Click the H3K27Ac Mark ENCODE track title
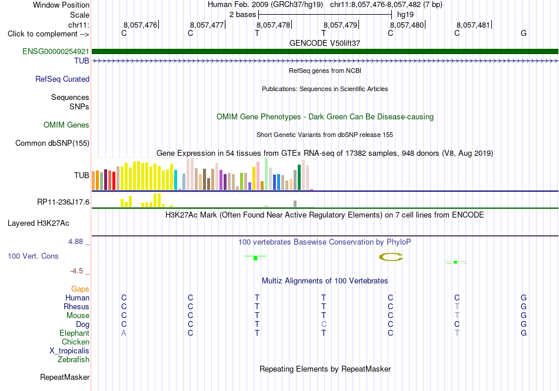559x391 pixels. (325, 215)
